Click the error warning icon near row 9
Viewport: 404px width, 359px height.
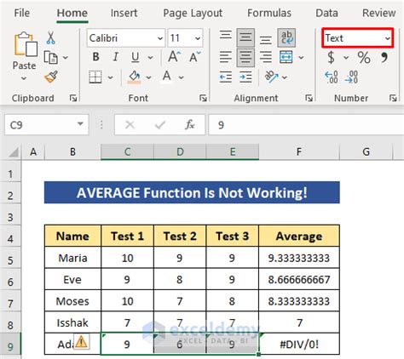click(82, 341)
